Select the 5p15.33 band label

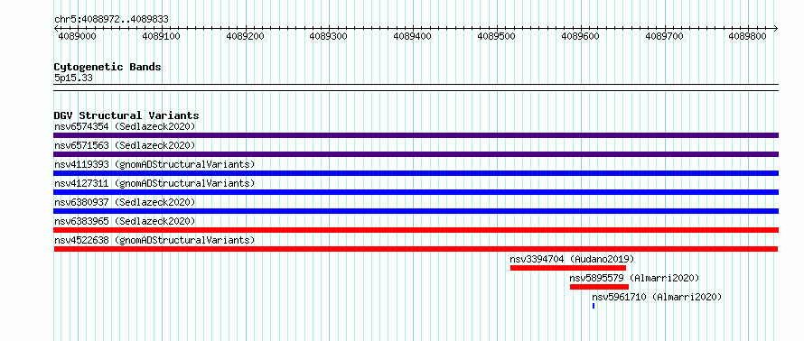(x=73, y=78)
